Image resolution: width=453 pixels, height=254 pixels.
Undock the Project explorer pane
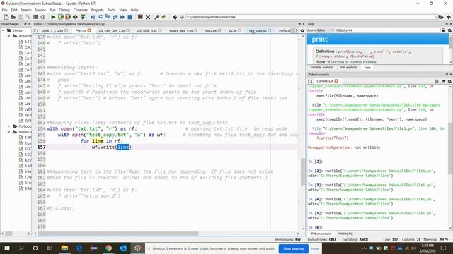pos(25,24)
